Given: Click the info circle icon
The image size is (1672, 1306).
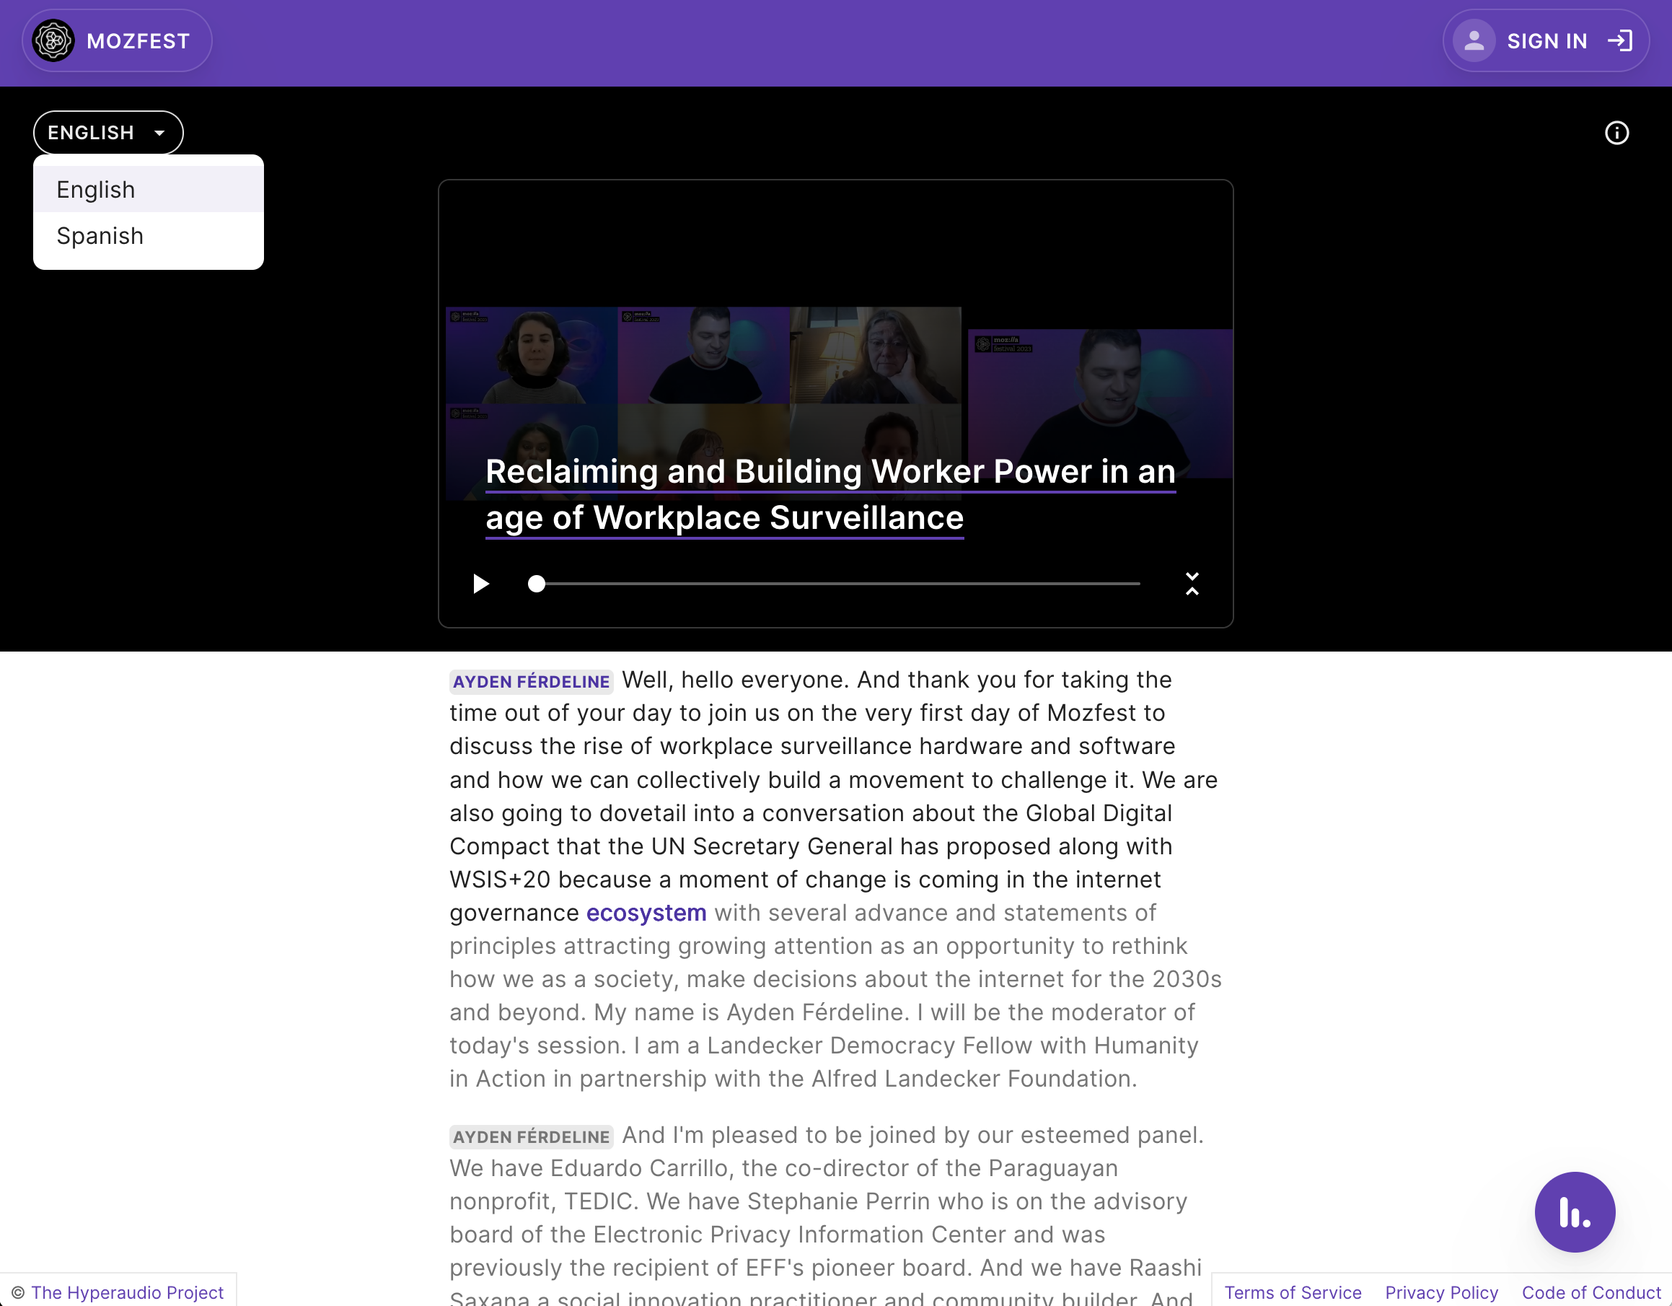Looking at the screenshot, I should [1615, 132].
